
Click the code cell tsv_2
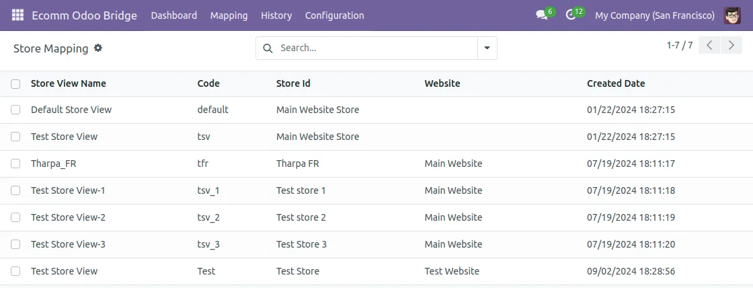tap(208, 217)
